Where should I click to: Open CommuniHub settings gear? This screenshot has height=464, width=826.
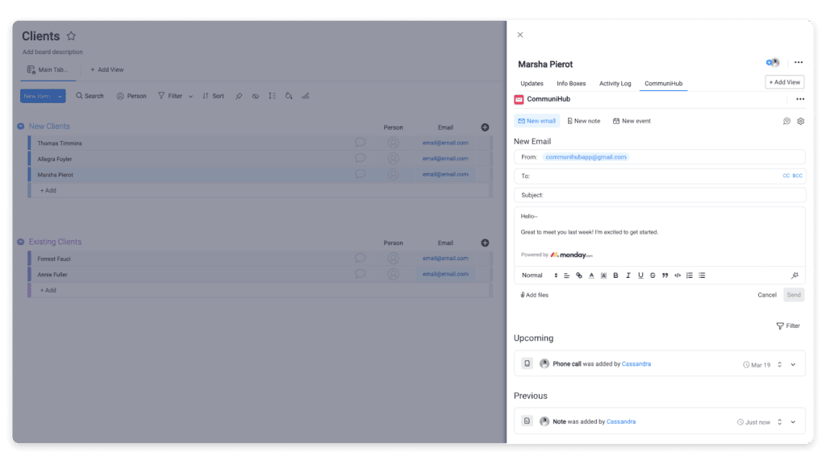pyautogui.click(x=801, y=121)
